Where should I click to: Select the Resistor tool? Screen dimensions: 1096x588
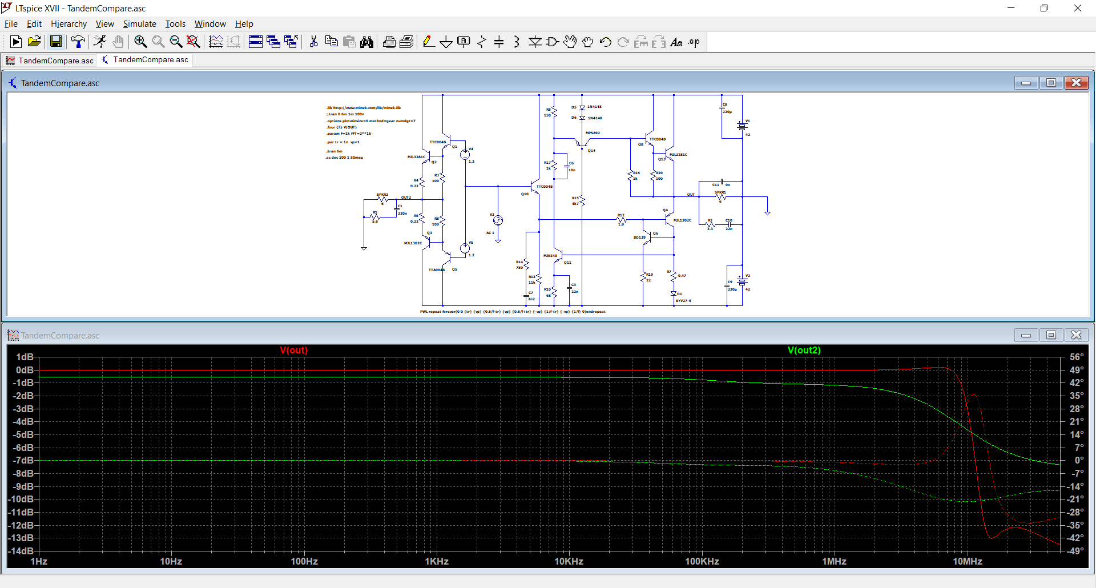pos(482,42)
